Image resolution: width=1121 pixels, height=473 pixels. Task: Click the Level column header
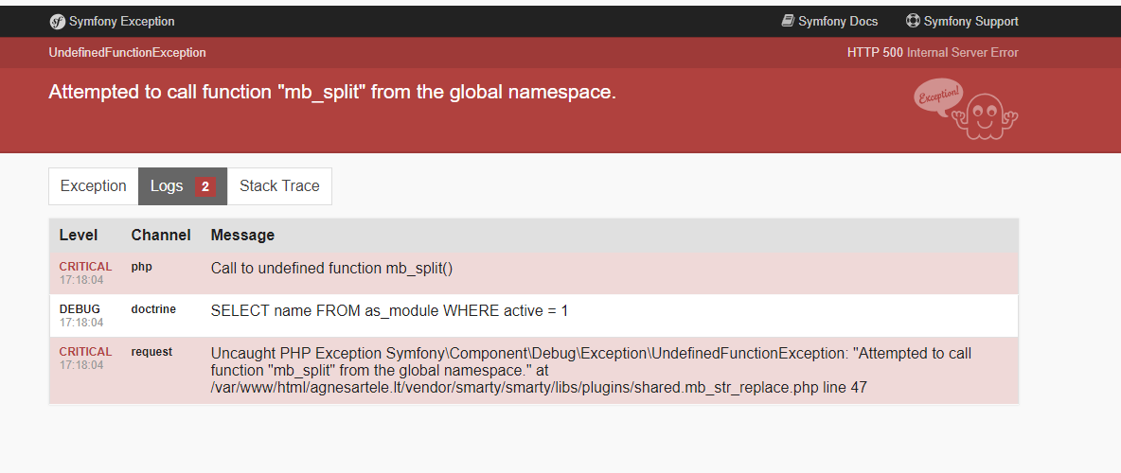click(79, 235)
